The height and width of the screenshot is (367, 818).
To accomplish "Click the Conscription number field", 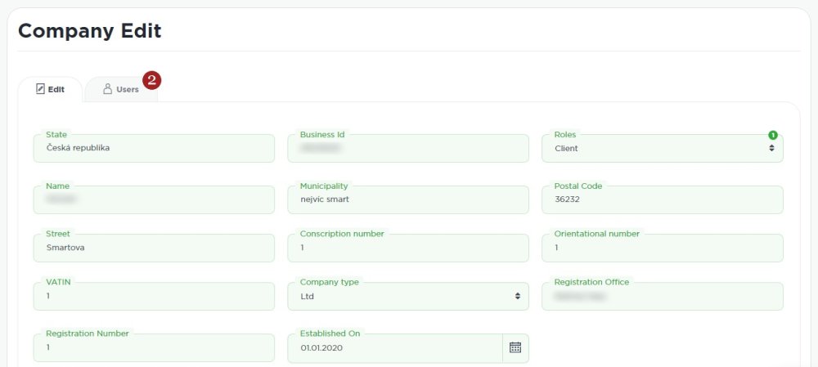I will 408,247.
